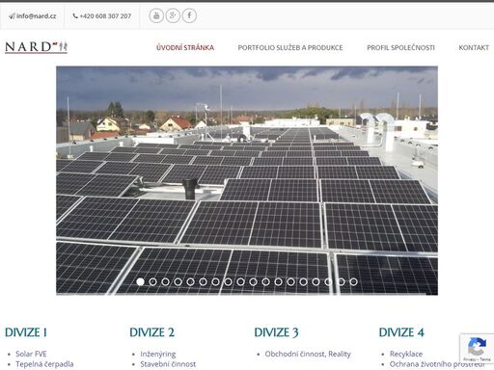Image resolution: width=494 pixels, height=370 pixels.
Task: Open Portfolio služeb a produkce menu
Action: click(x=290, y=47)
